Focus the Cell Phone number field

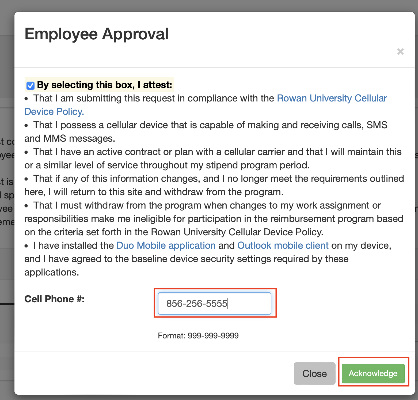point(214,303)
